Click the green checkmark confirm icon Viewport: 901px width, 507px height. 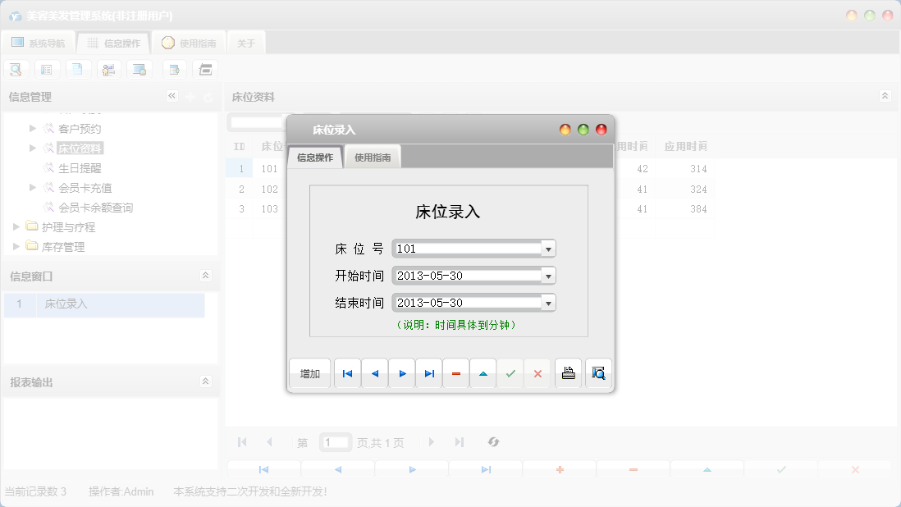click(x=510, y=373)
